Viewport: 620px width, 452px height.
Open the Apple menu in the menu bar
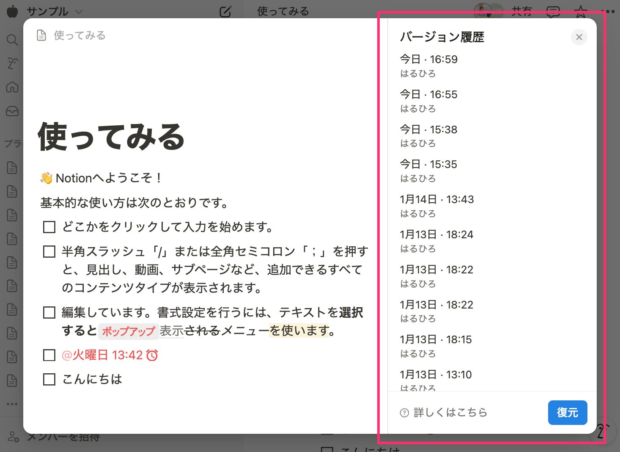[x=12, y=11]
